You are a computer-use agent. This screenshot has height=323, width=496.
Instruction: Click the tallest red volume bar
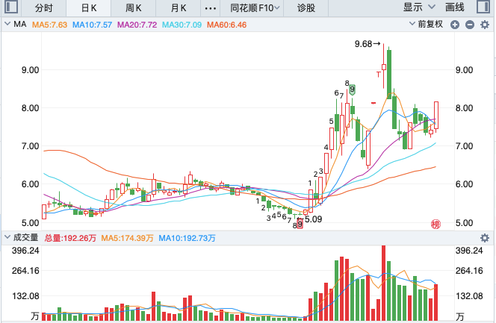tap(384, 283)
